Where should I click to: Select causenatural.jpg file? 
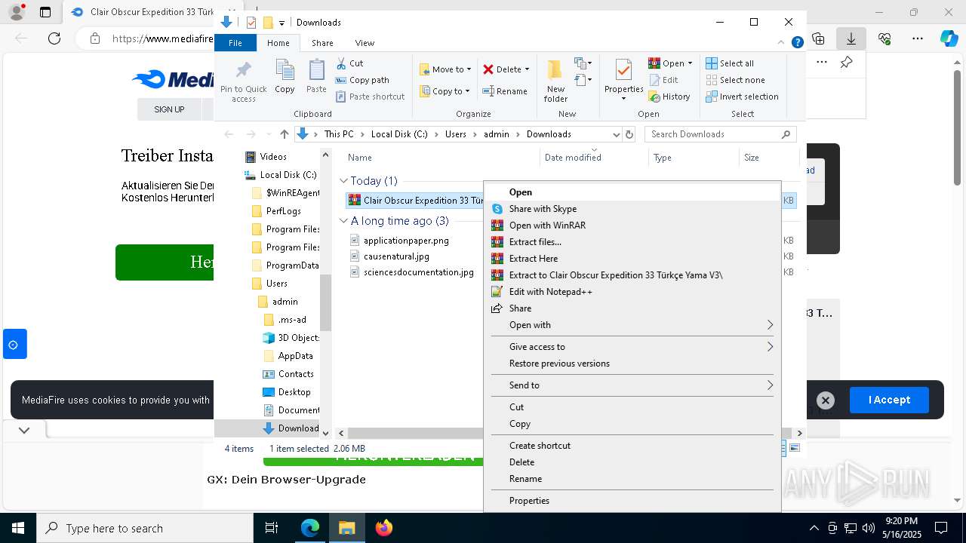(396, 256)
